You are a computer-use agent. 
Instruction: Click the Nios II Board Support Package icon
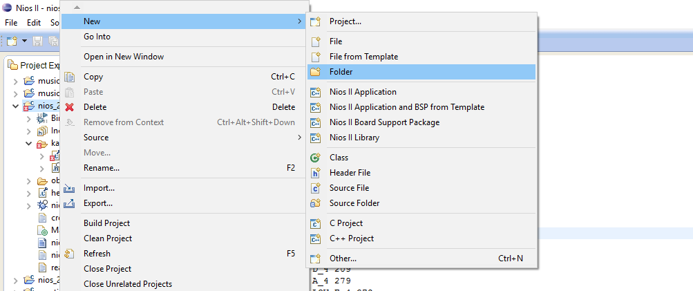tap(315, 122)
